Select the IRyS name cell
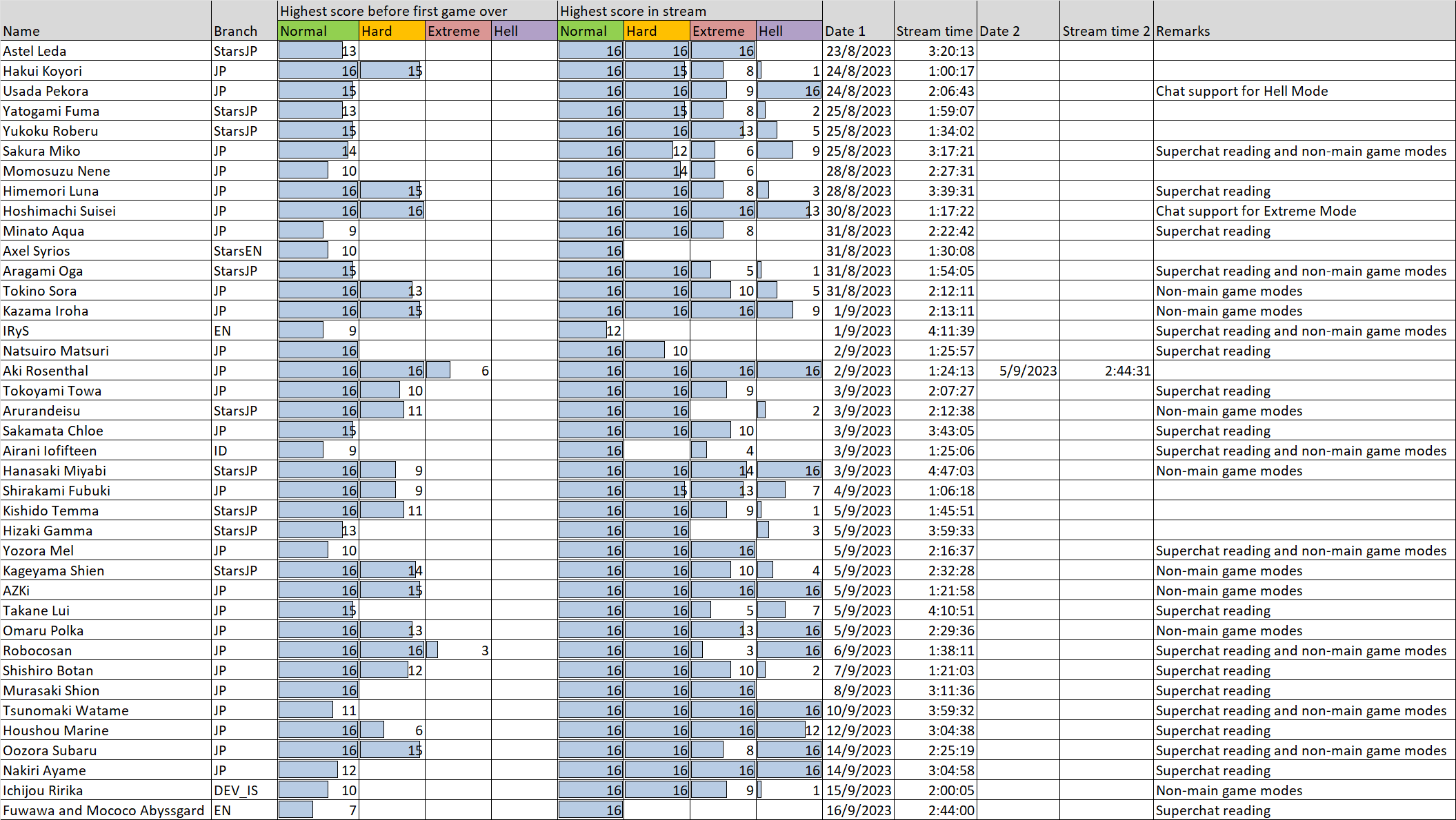Viewport: 1456px width, 820px height. (106, 331)
